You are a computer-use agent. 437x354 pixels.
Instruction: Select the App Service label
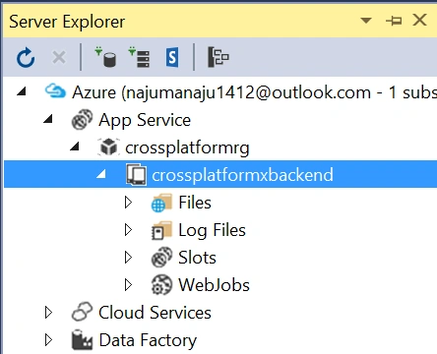145,120
